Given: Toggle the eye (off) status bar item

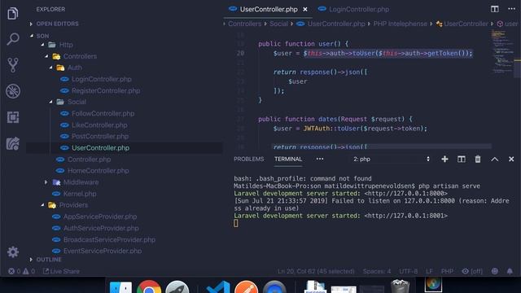Looking at the screenshot, I should pos(472,271).
